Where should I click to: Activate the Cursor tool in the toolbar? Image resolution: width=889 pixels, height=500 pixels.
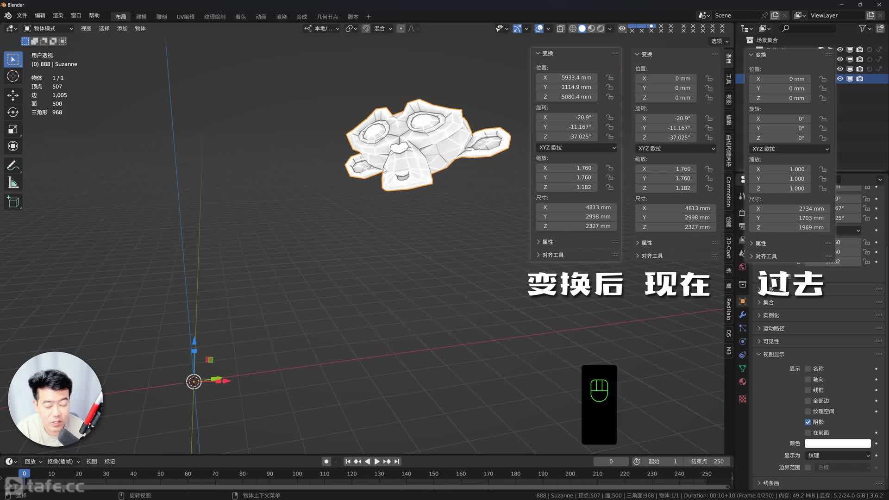13,76
